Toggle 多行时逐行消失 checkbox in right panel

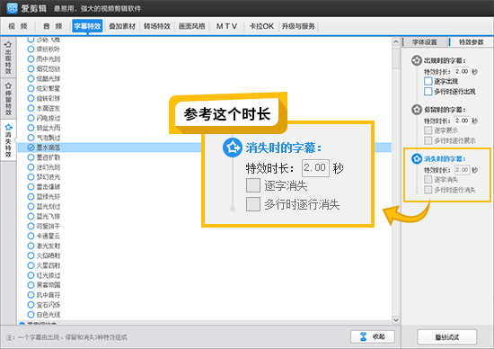(428, 190)
